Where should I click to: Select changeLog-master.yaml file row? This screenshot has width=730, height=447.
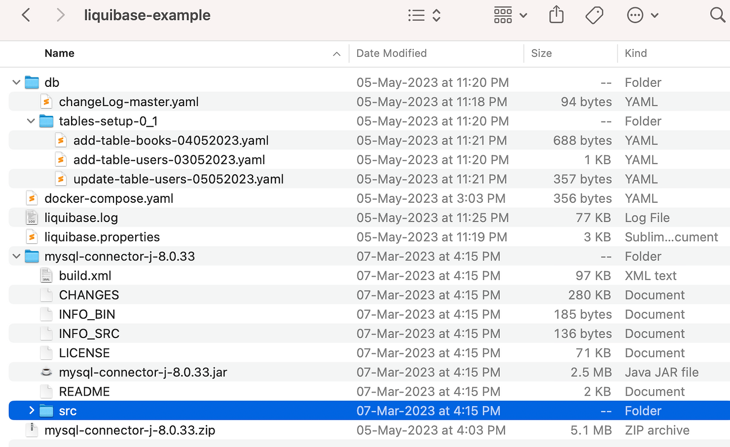coord(128,102)
